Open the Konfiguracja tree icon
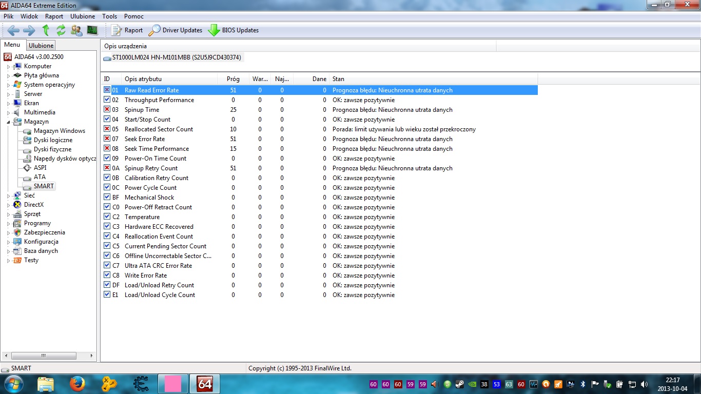The width and height of the screenshot is (701, 394). (17, 242)
